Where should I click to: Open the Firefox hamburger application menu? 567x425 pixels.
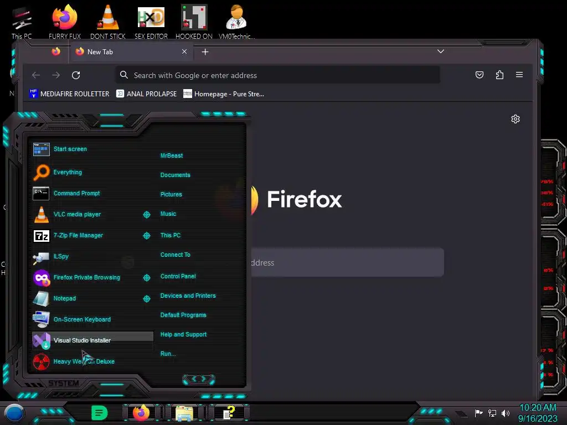[x=519, y=75]
